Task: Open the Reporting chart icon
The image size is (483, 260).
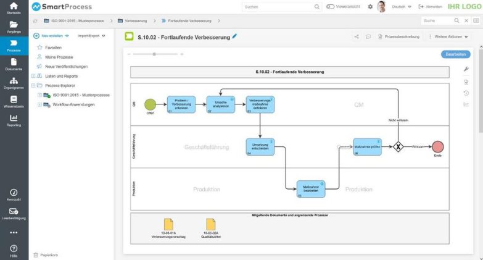Action: coord(14,120)
